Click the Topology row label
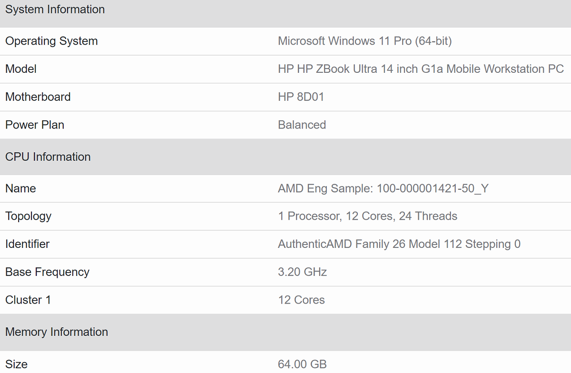The image size is (571, 373). (28, 216)
